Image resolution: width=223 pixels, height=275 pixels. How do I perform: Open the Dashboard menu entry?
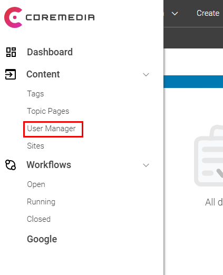point(50,52)
